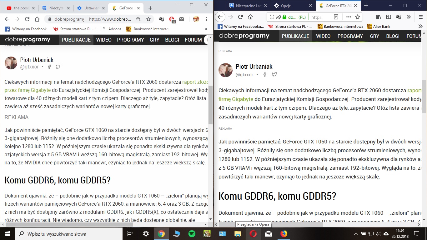Open GRY menu in Firefox page
This screenshot has height=240, width=427.
(374, 36)
